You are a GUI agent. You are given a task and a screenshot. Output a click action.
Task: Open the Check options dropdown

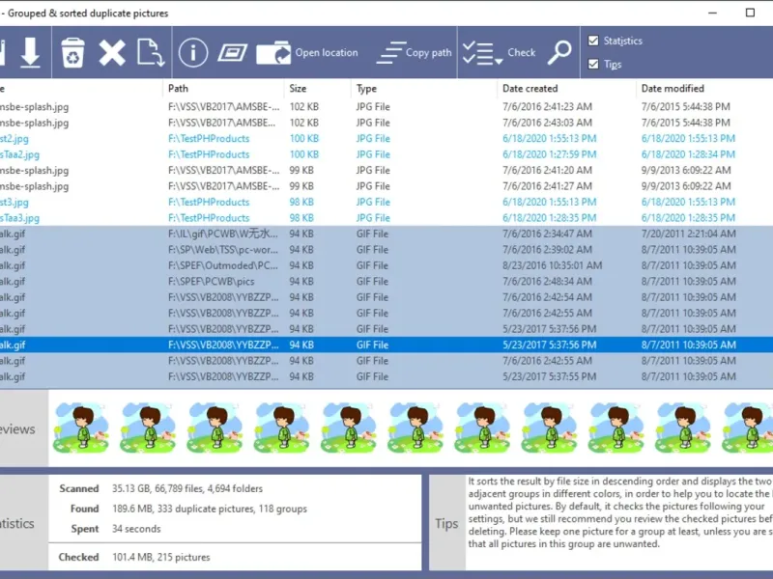click(499, 53)
